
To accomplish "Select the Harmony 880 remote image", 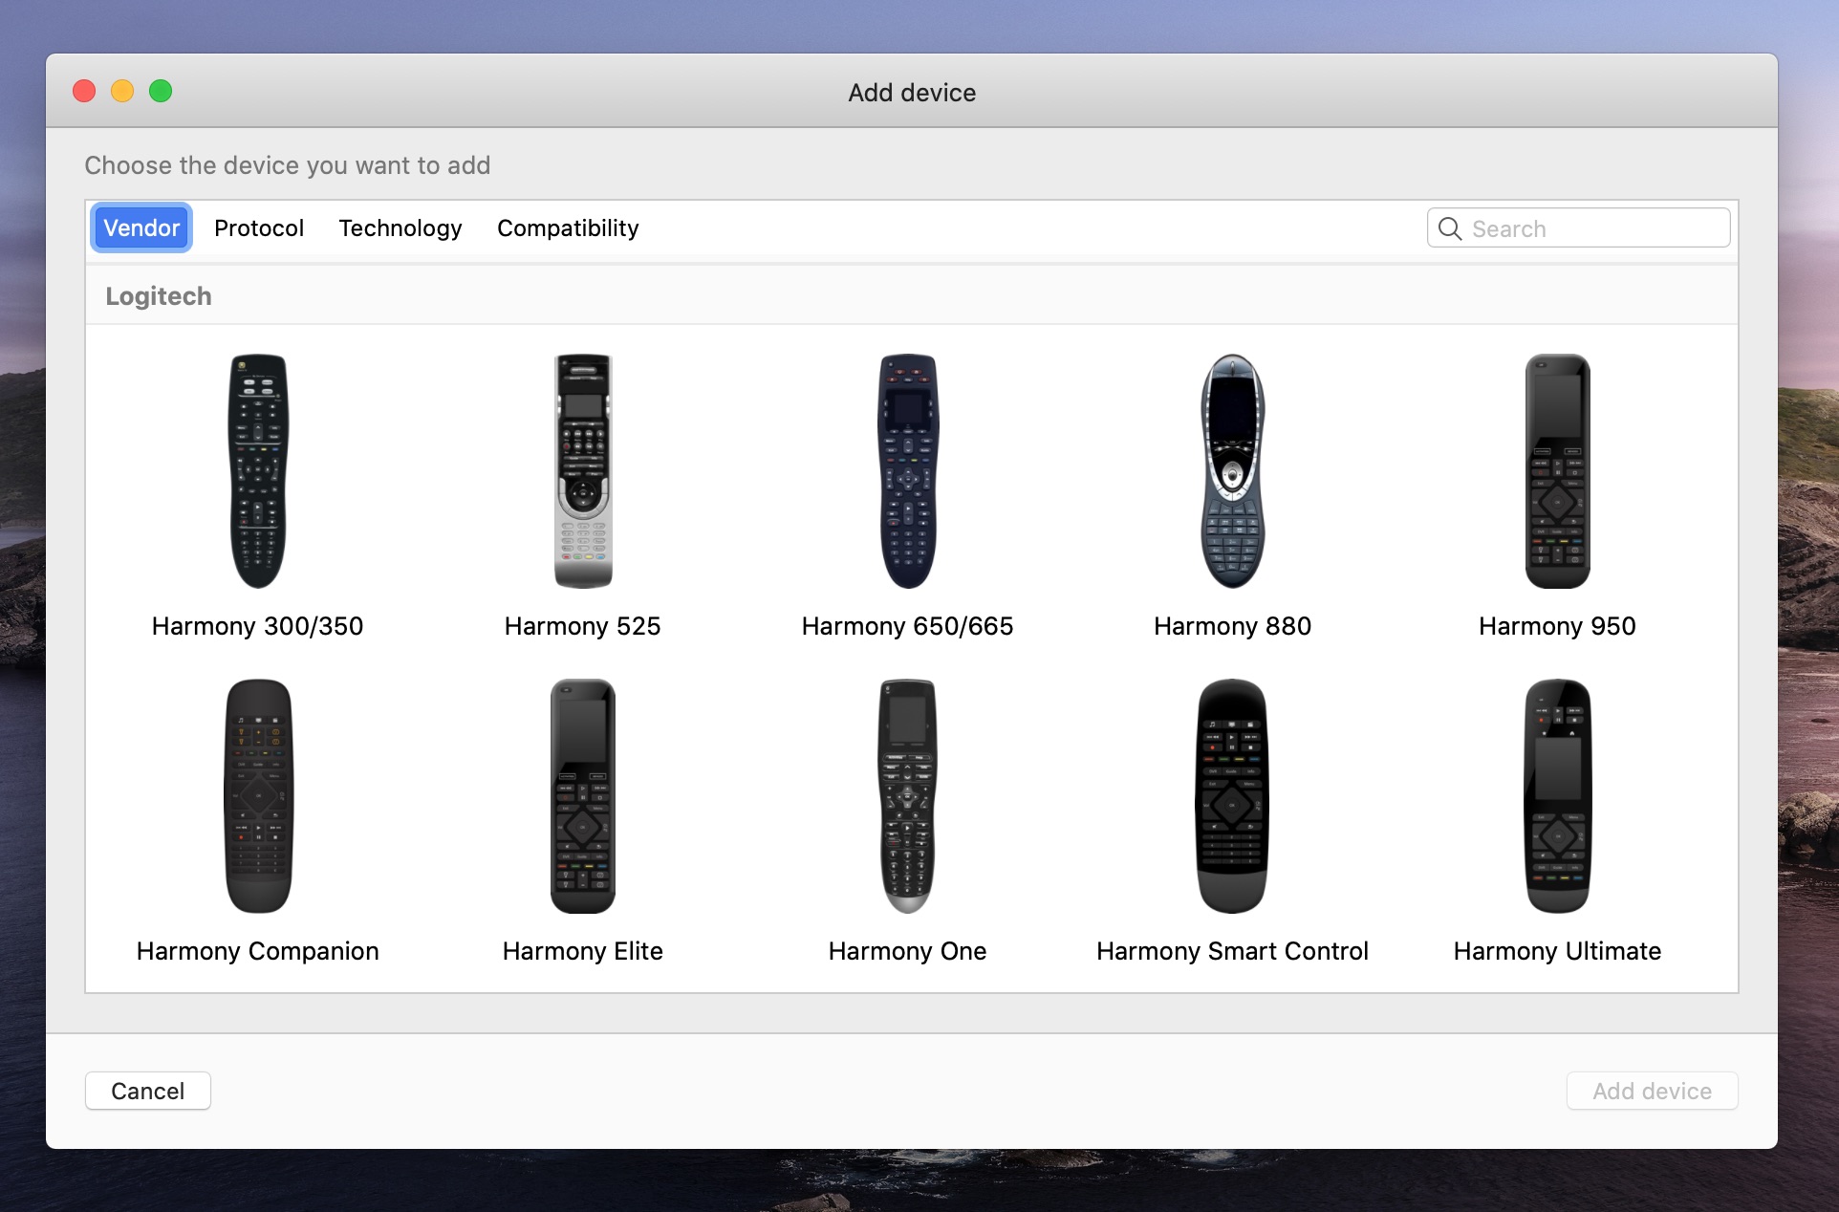I will point(1233,471).
